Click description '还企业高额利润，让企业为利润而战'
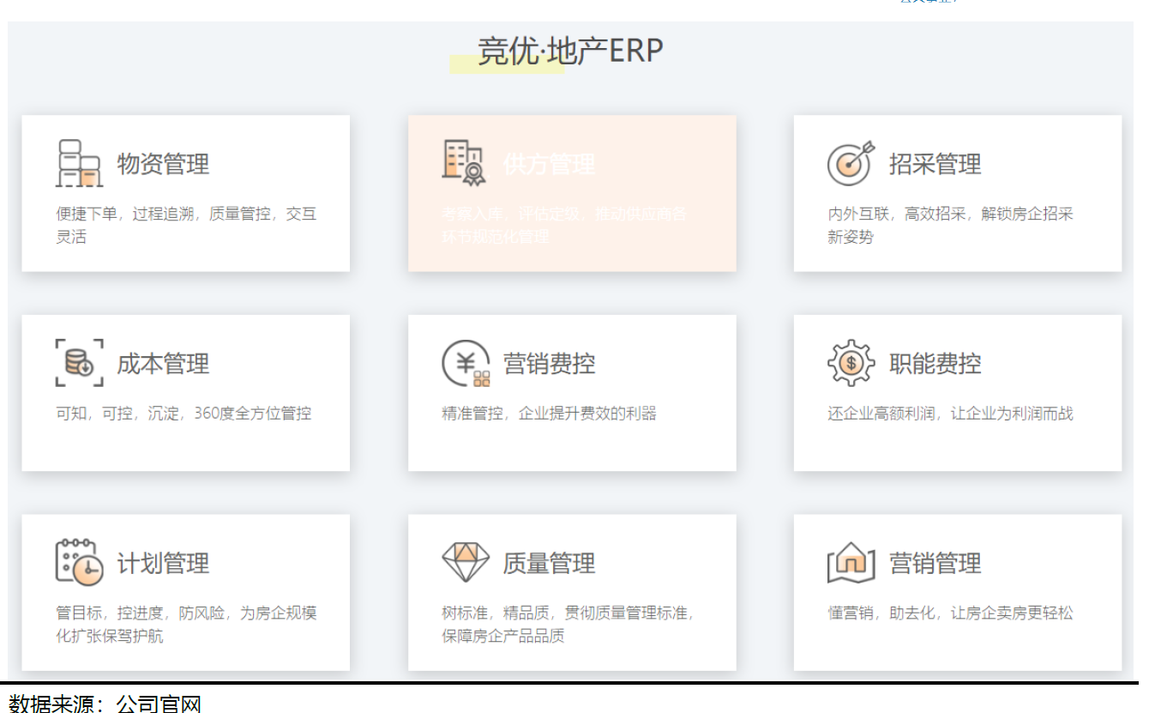Image resolution: width=1155 pixels, height=713 pixels. (x=950, y=414)
